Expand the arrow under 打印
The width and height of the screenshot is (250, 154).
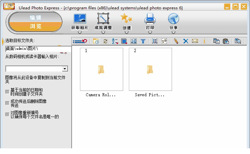(x=150, y=32)
